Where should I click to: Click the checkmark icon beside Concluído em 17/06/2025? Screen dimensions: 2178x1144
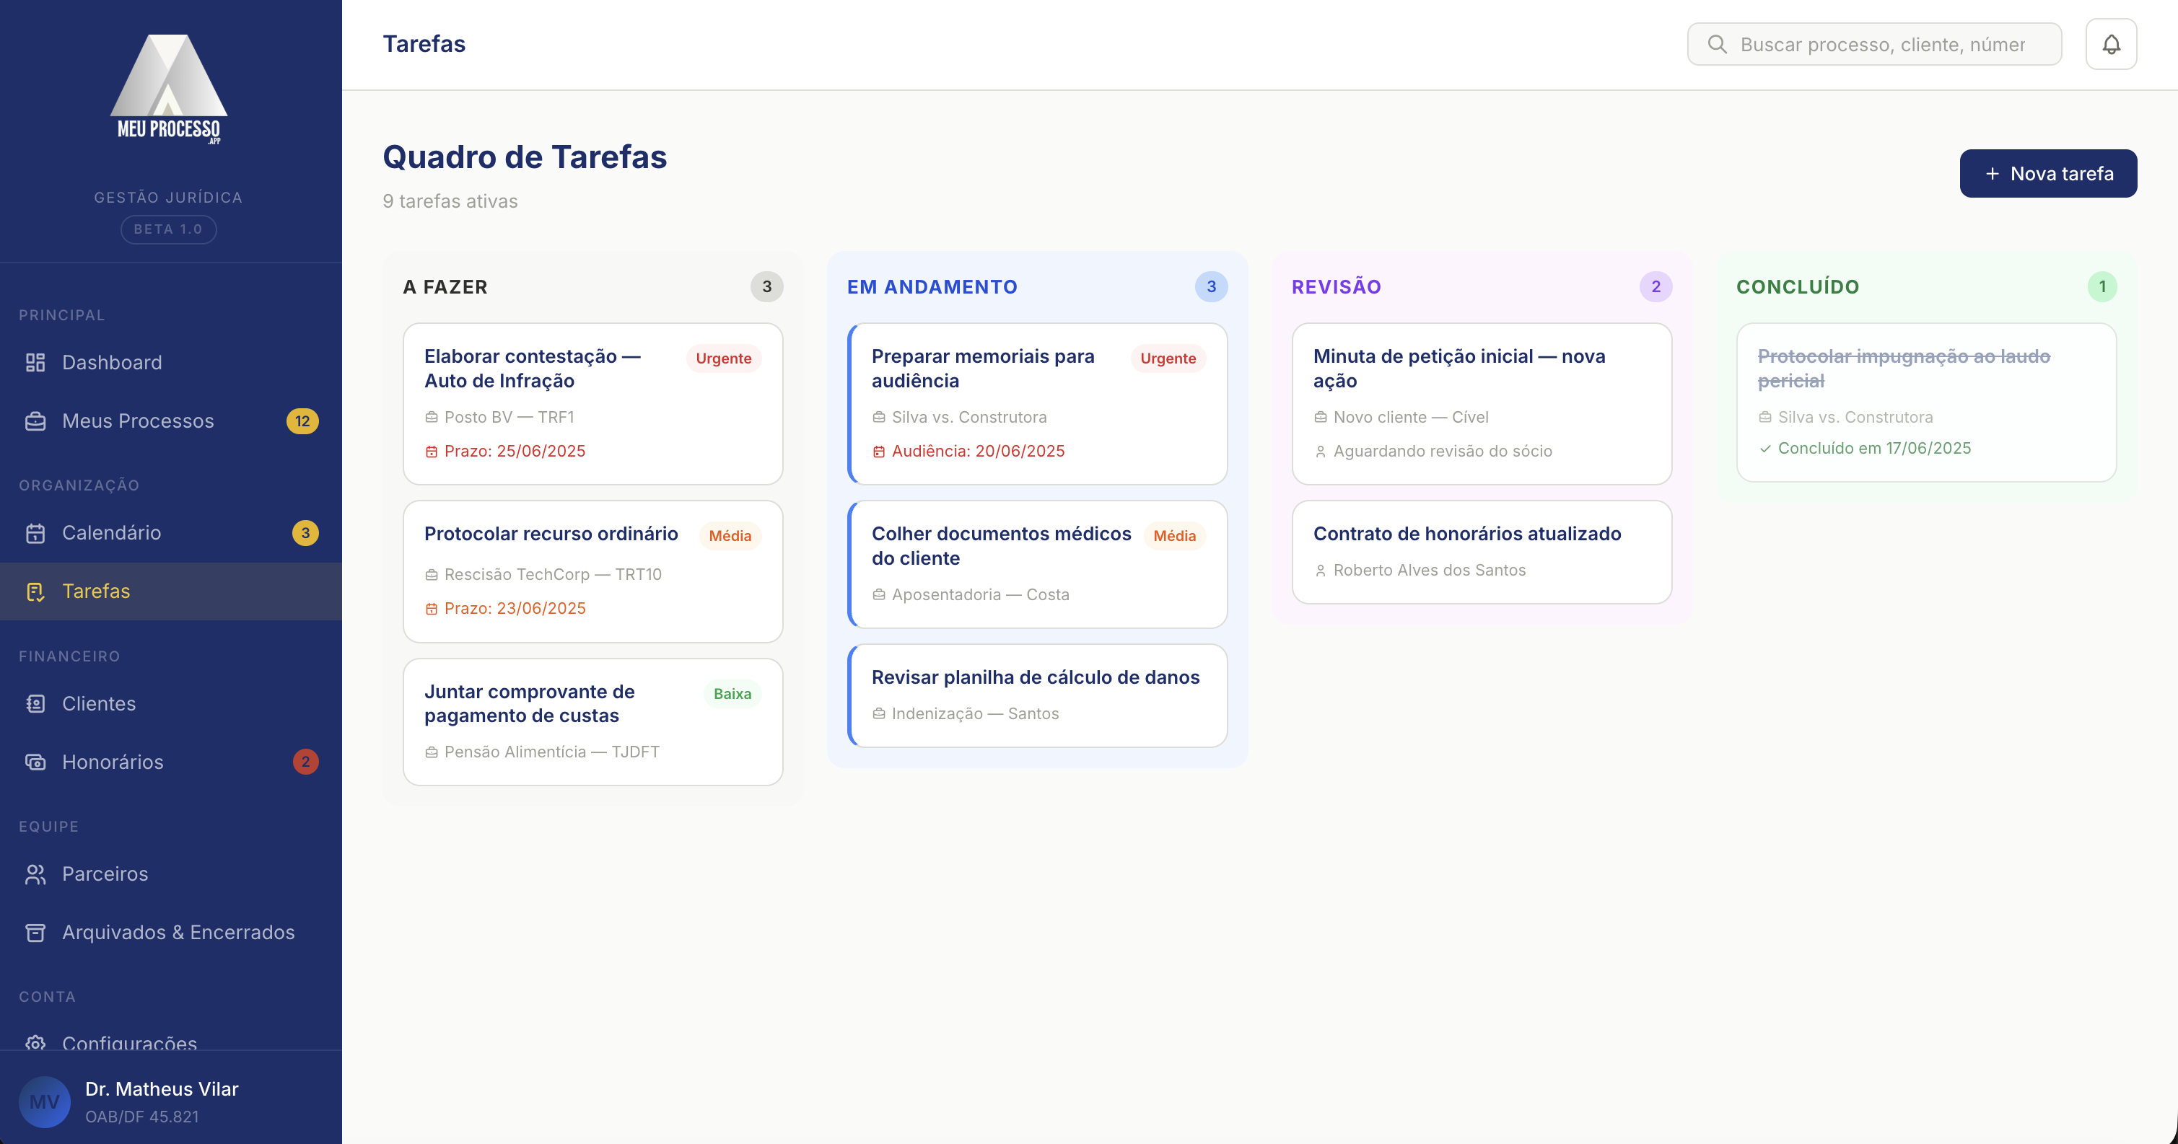tap(1764, 449)
